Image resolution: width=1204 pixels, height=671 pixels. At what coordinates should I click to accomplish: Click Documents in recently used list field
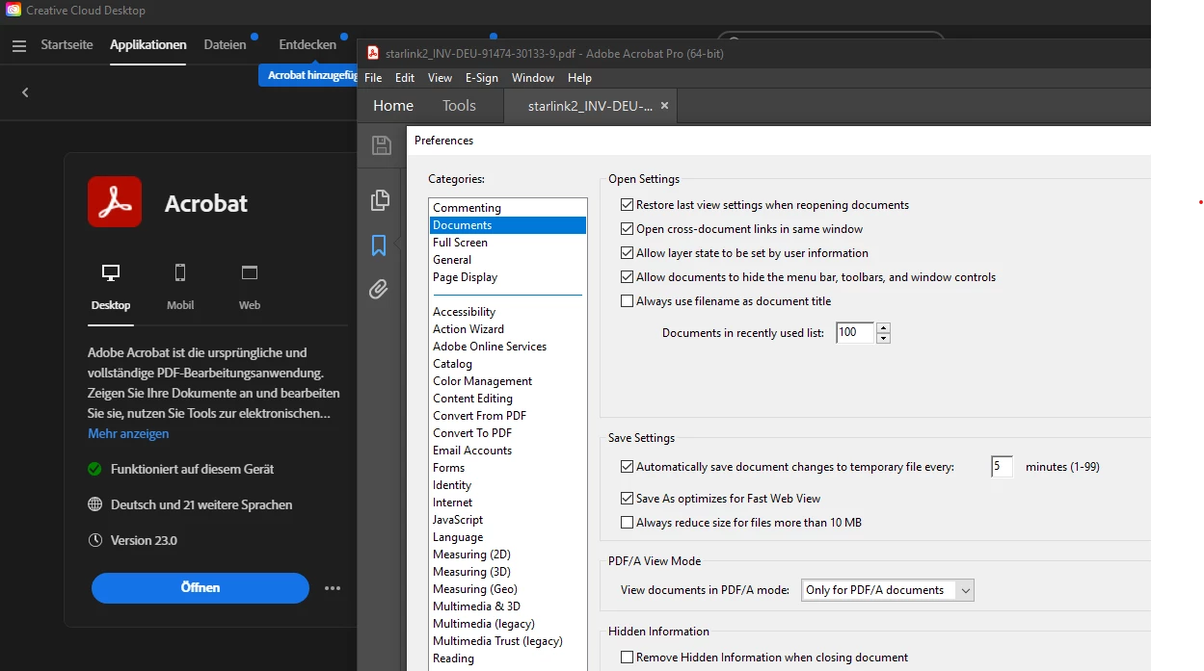tap(855, 333)
